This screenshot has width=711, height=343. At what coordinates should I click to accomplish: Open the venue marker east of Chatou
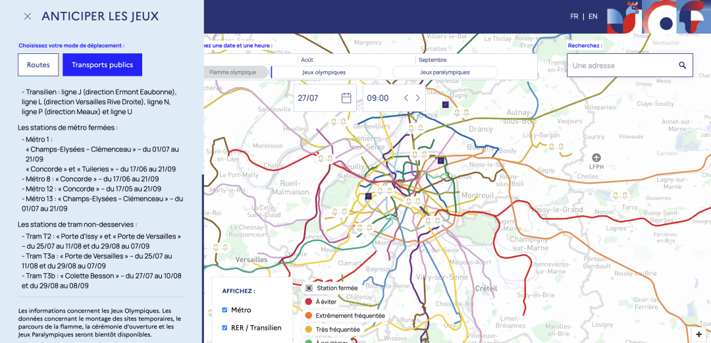(x=325, y=158)
